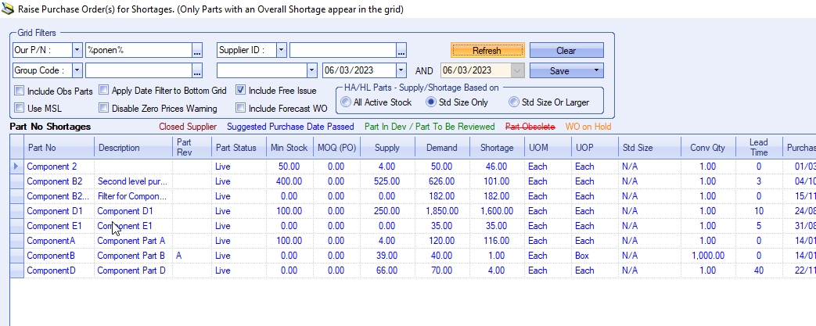
Task: Sort grid by the Shortage column header
Action: (497, 148)
